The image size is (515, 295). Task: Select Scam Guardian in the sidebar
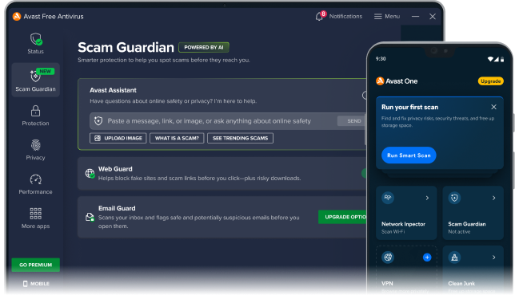point(35,80)
